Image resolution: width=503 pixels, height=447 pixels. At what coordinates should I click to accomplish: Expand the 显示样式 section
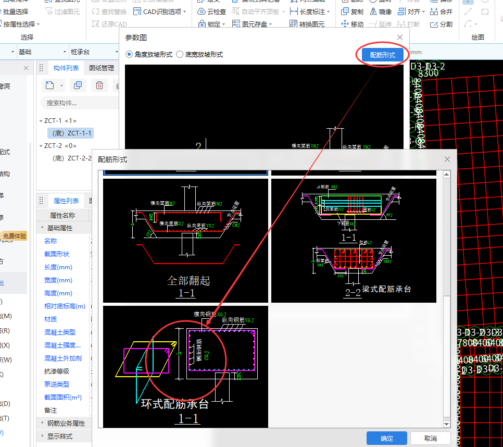pyautogui.click(x=42, y=436)
